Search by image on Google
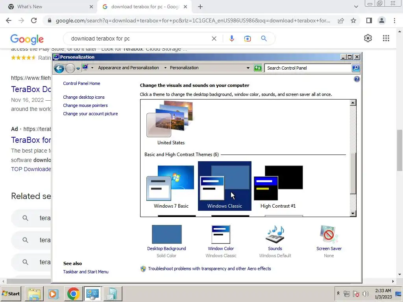The width and height of the screenshot is (403, 302). tap(247, 39)
